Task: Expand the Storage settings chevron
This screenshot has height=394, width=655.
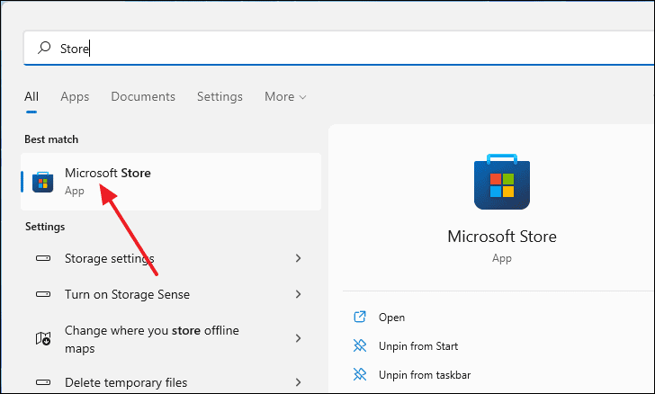Action: click(299, 258)
